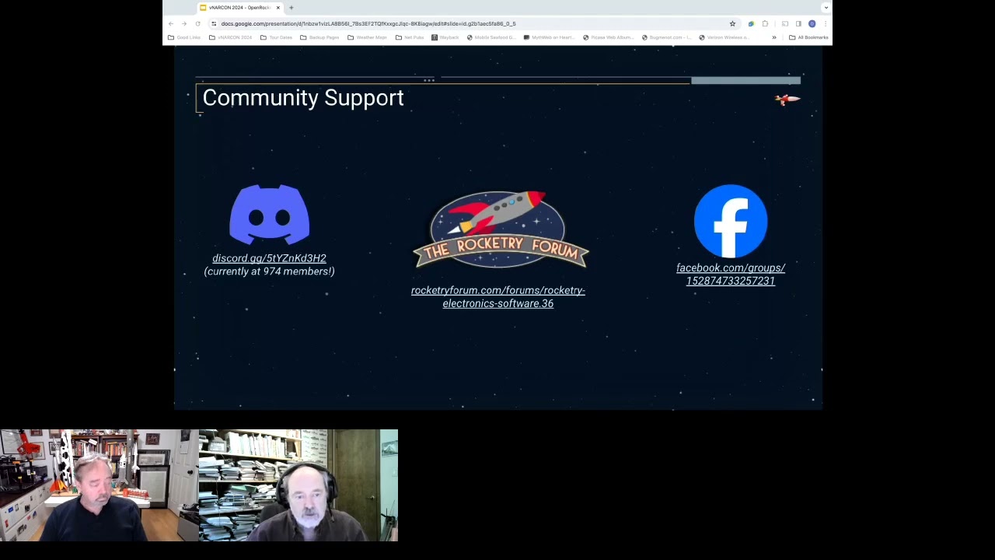Screen dimensions: 995x560
Task: Open the Tour Dates bookmark folder
Action: pos(276,37)
